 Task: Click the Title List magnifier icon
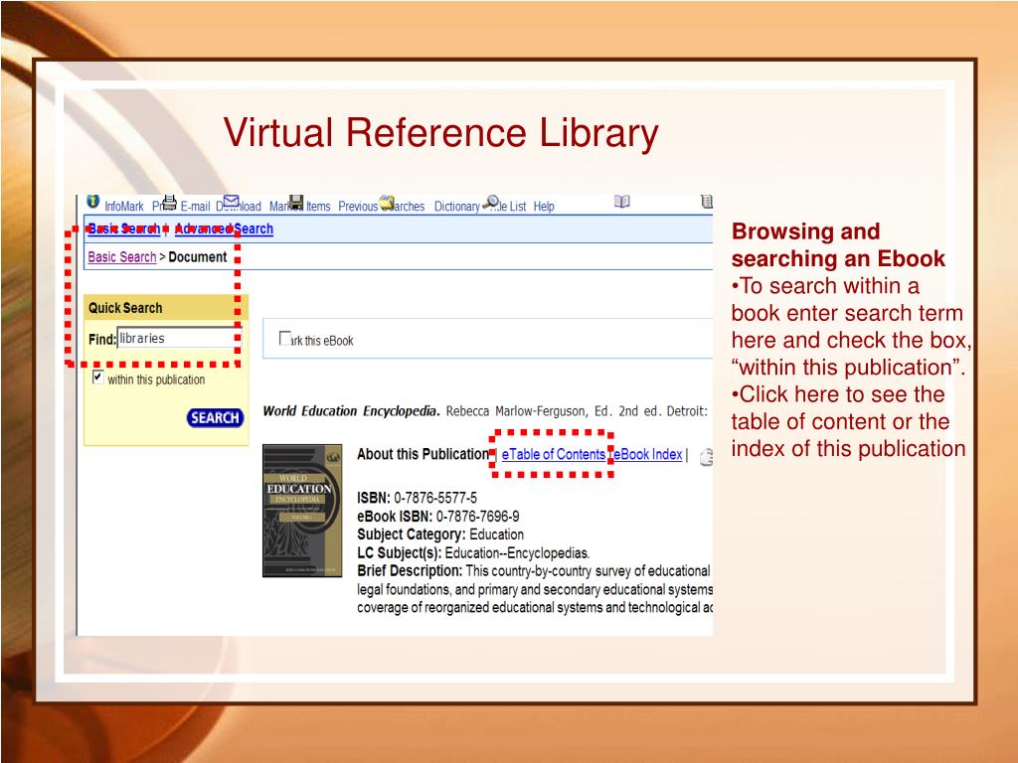click(491, 202)
